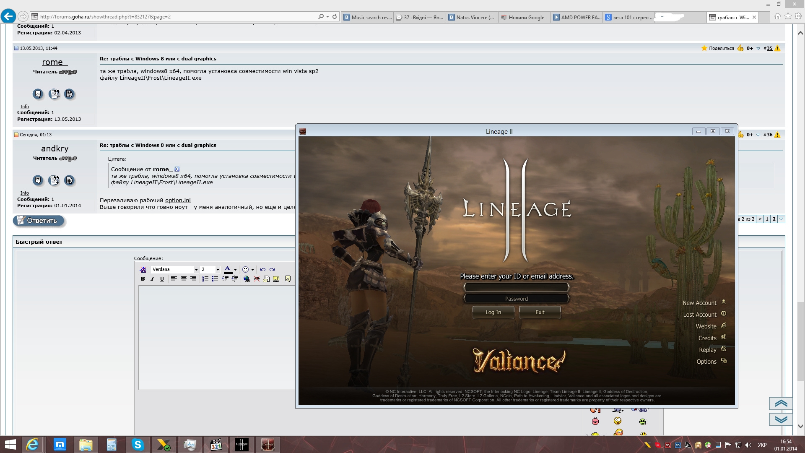
Task: Like post #35 thumbs-up icon
Action: (x=740, y=48)
